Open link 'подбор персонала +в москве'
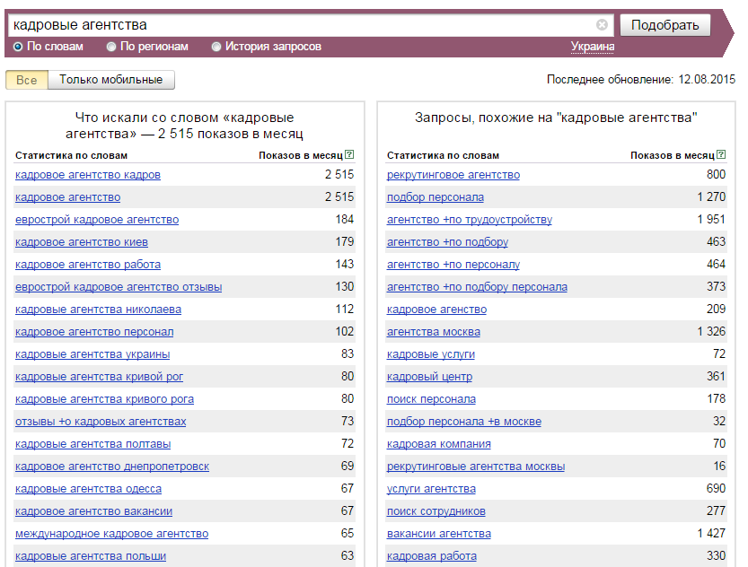 click(x=464, y=421)
